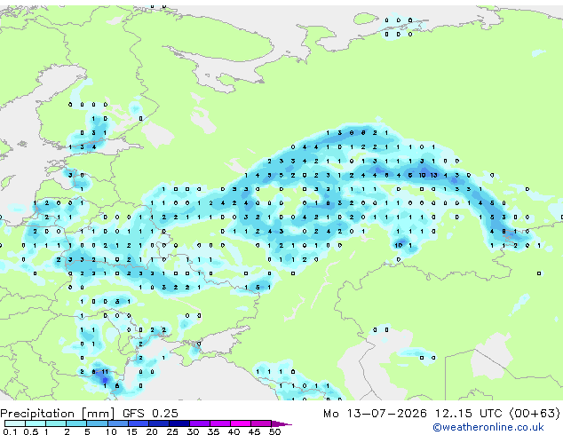The width and height of the screenshot is (563, 435).
Task: Pick the 15–20 mm legend swatch
Action: coord(138,423)
